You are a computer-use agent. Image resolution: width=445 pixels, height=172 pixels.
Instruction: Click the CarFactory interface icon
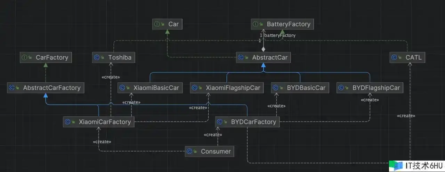pos(25,57)
